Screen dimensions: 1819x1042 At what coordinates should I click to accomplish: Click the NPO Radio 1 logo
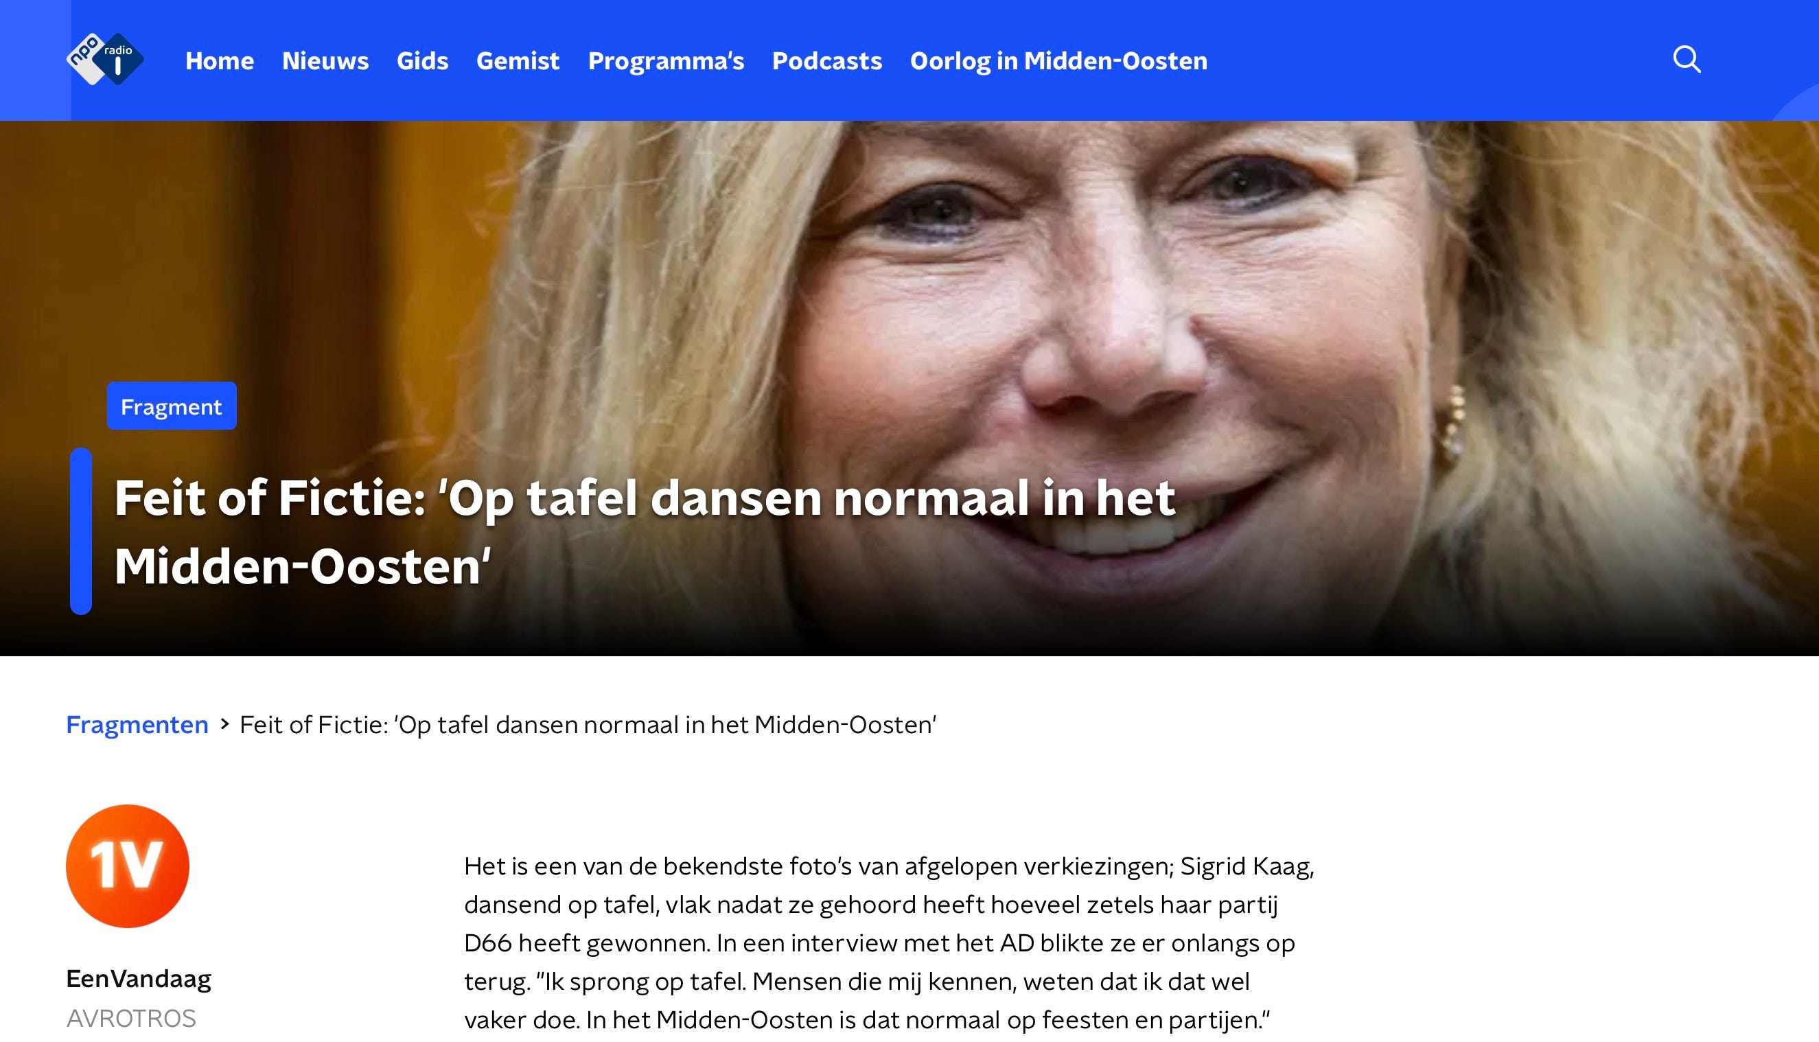tap(105, 60)
